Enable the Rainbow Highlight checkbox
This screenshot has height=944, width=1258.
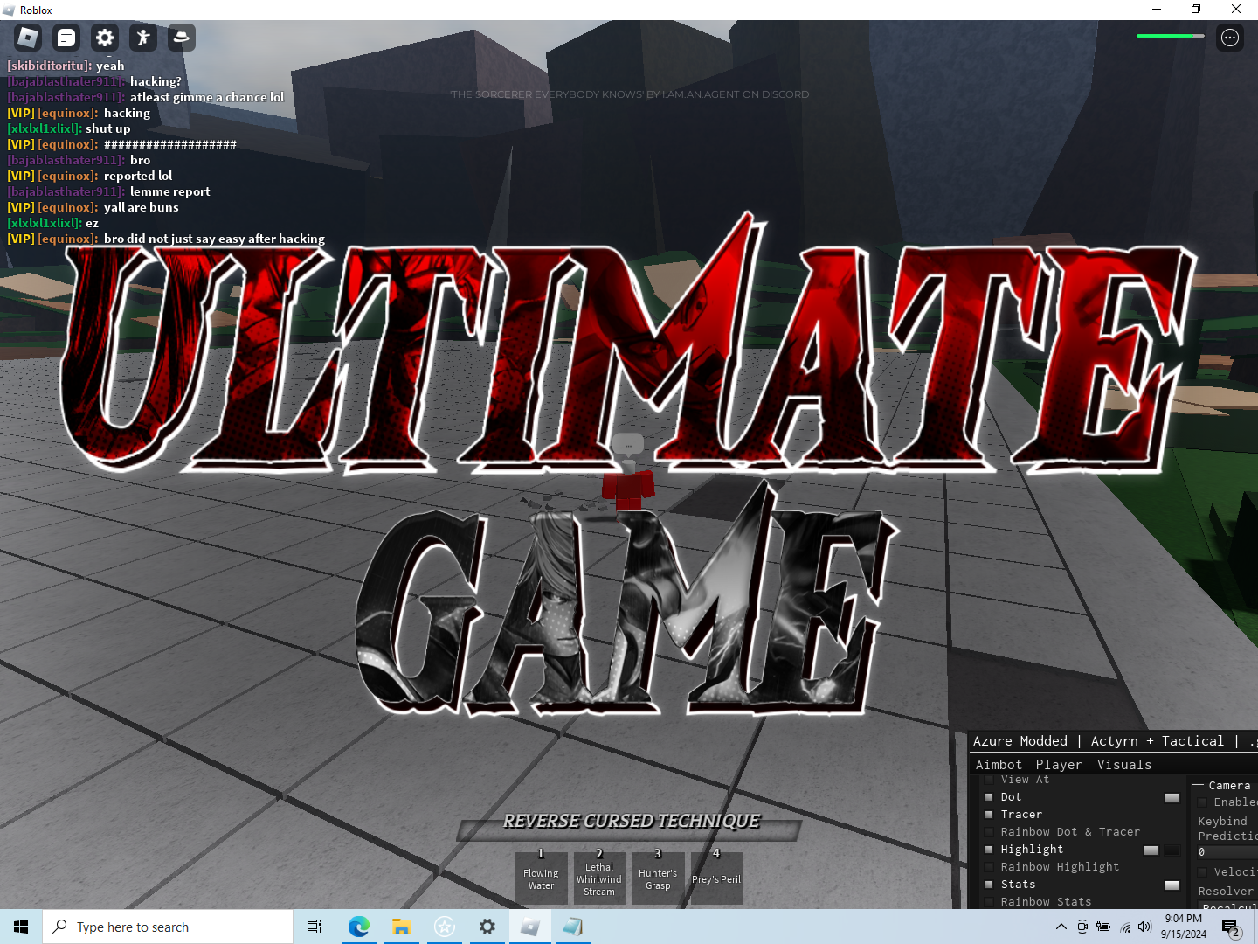coord(989,867)
